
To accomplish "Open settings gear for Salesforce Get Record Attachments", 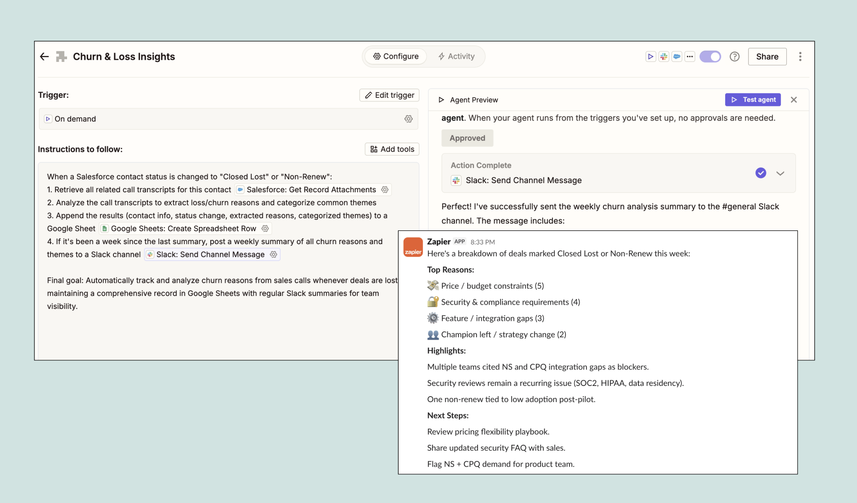I will [385, 190].
